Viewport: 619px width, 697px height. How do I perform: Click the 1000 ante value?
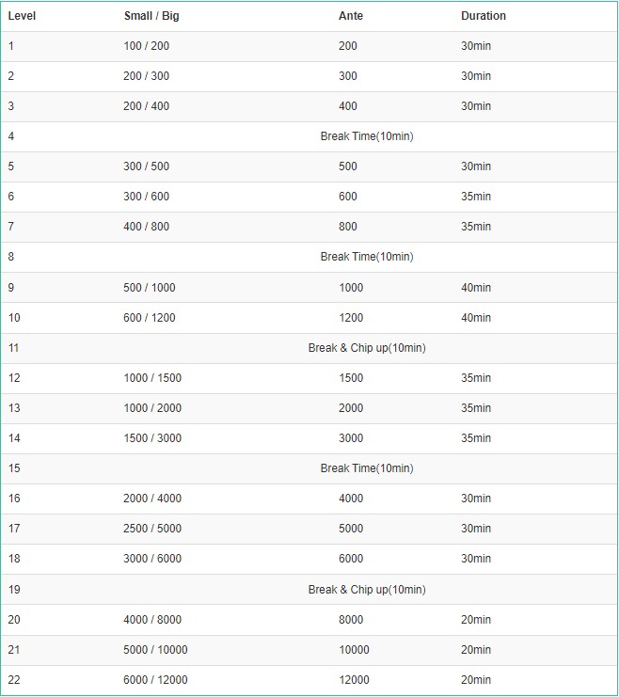tap(351, 288)
